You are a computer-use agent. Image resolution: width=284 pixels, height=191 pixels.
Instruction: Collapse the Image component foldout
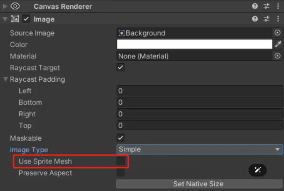5,19
